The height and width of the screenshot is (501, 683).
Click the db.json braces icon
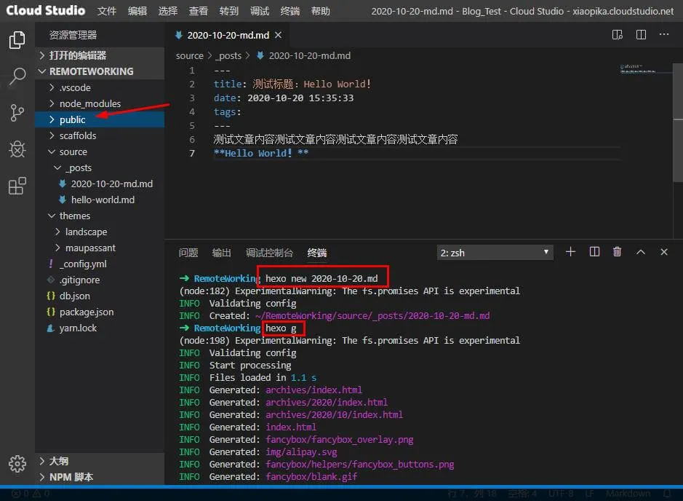pyautogui.click(x=51, y=296)
